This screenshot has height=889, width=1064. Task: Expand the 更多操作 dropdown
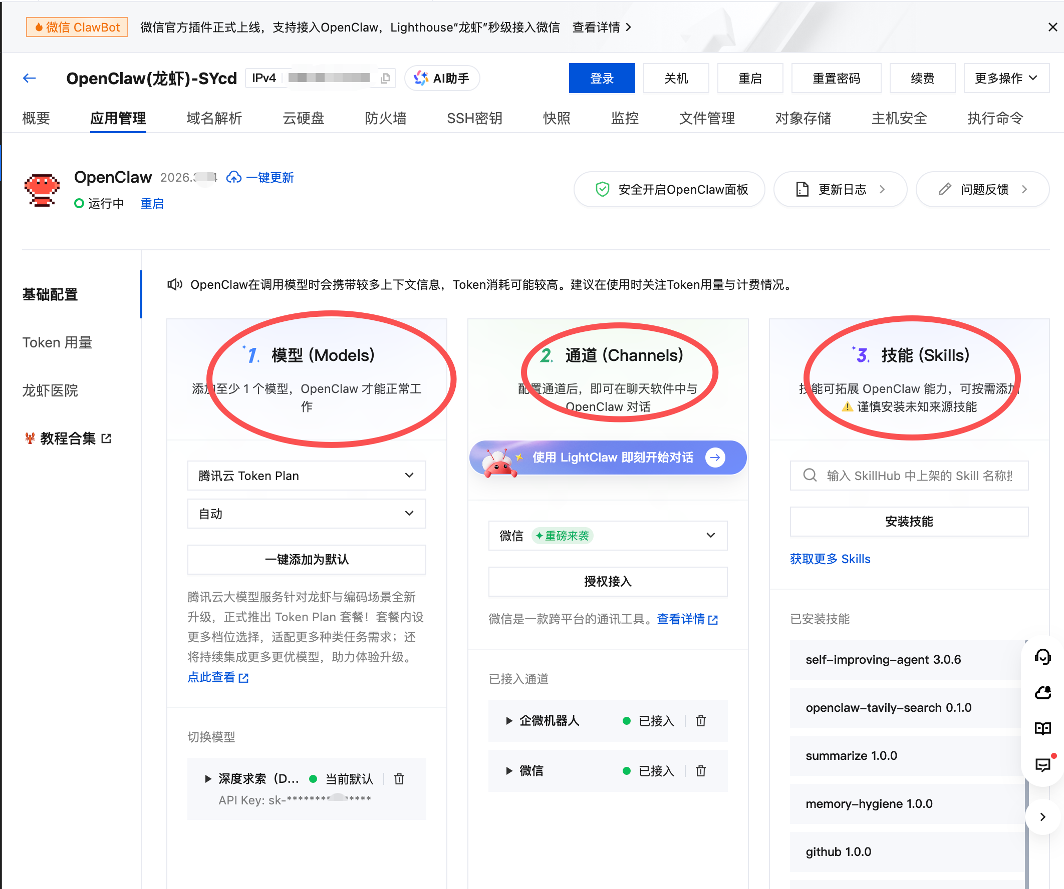click(1006, 78)
